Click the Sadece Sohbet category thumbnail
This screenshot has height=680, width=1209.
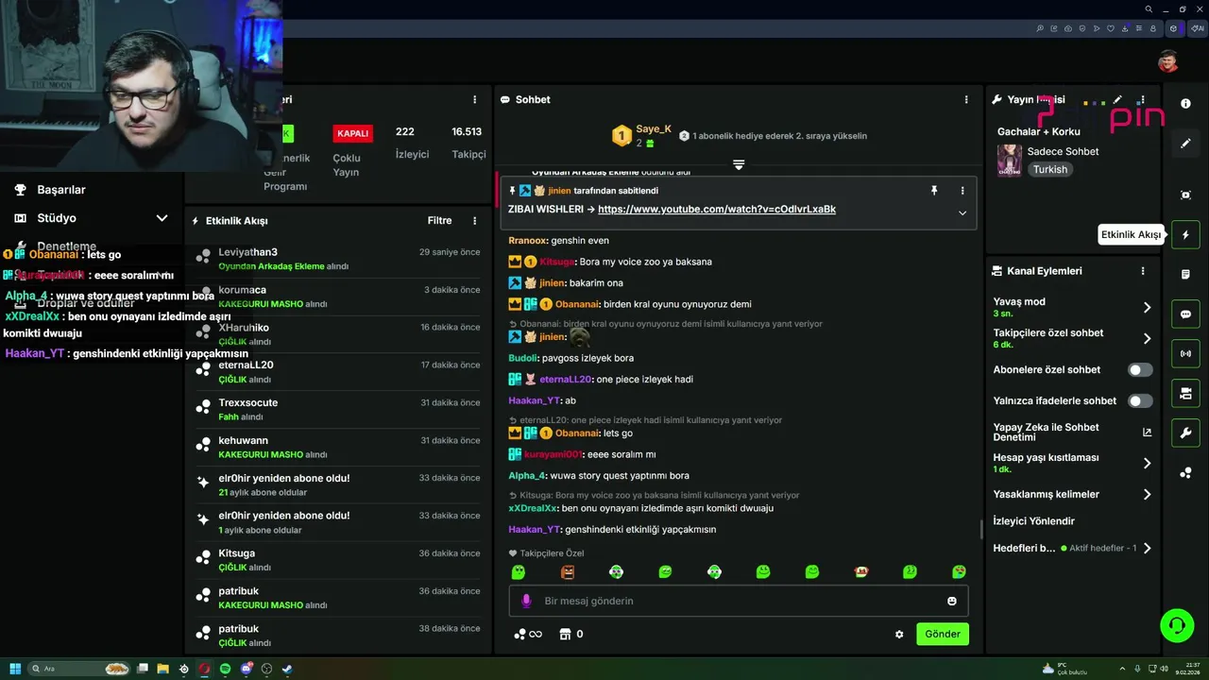[1009, 161]
